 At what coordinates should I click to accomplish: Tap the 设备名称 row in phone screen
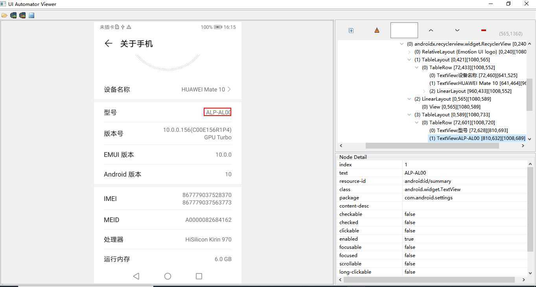click(168, 89)
